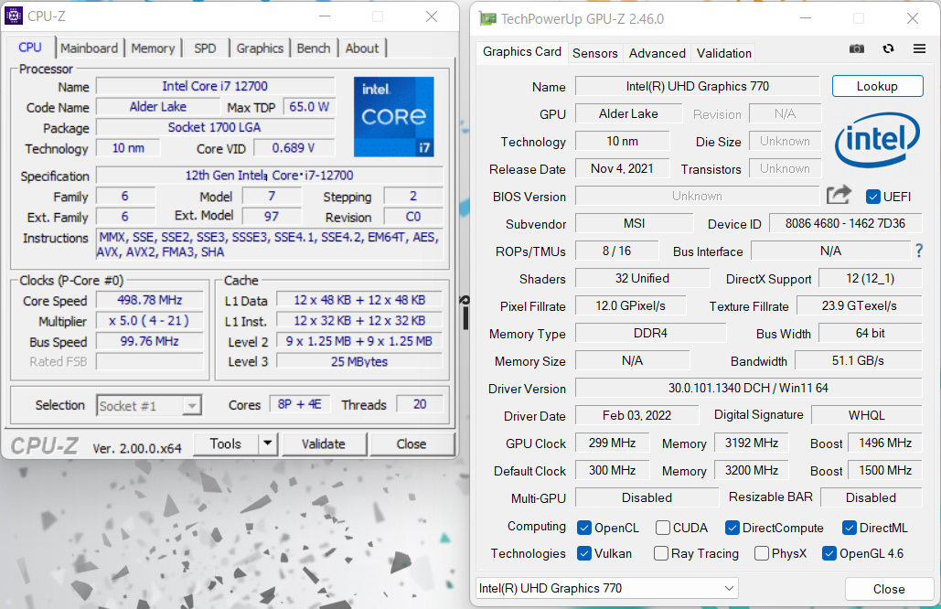Open the Socket #1 selection dropdown
Viewport: 941px width, 609px height.
149,405
